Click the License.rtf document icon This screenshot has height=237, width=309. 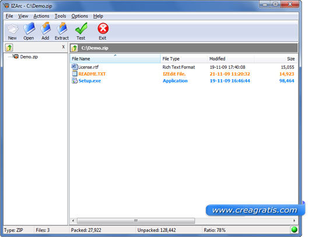[x=74, y=66]
